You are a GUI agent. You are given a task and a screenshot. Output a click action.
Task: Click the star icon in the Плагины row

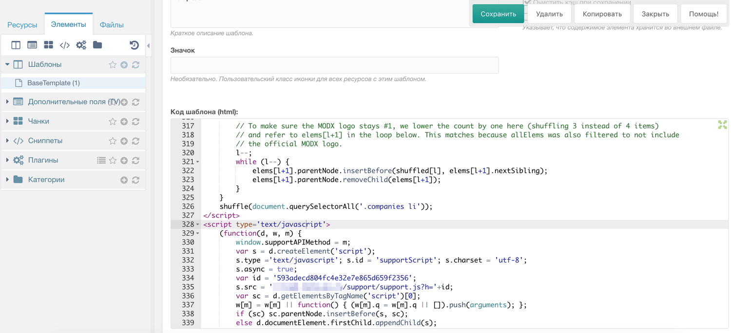[x=113, y=161]
